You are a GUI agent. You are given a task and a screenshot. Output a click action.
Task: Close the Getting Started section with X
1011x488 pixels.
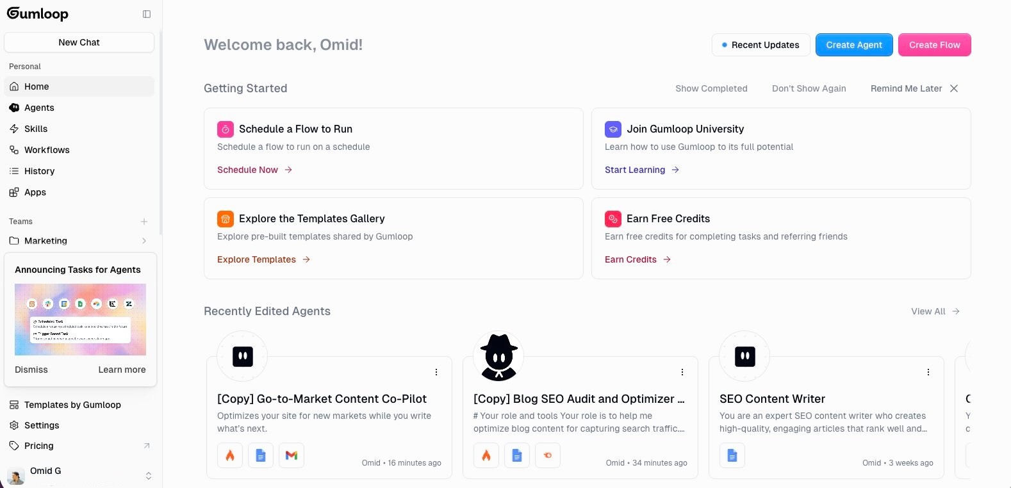[x=954, y=88]
